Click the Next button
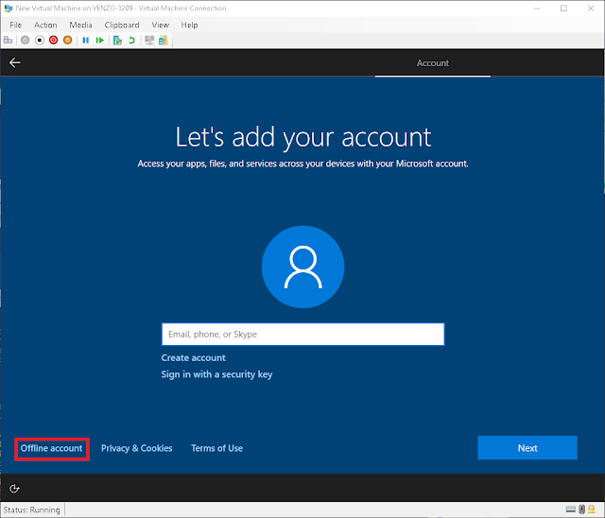Image resolution: width=605 pixels, height=518 pixels. click(527, 448)
